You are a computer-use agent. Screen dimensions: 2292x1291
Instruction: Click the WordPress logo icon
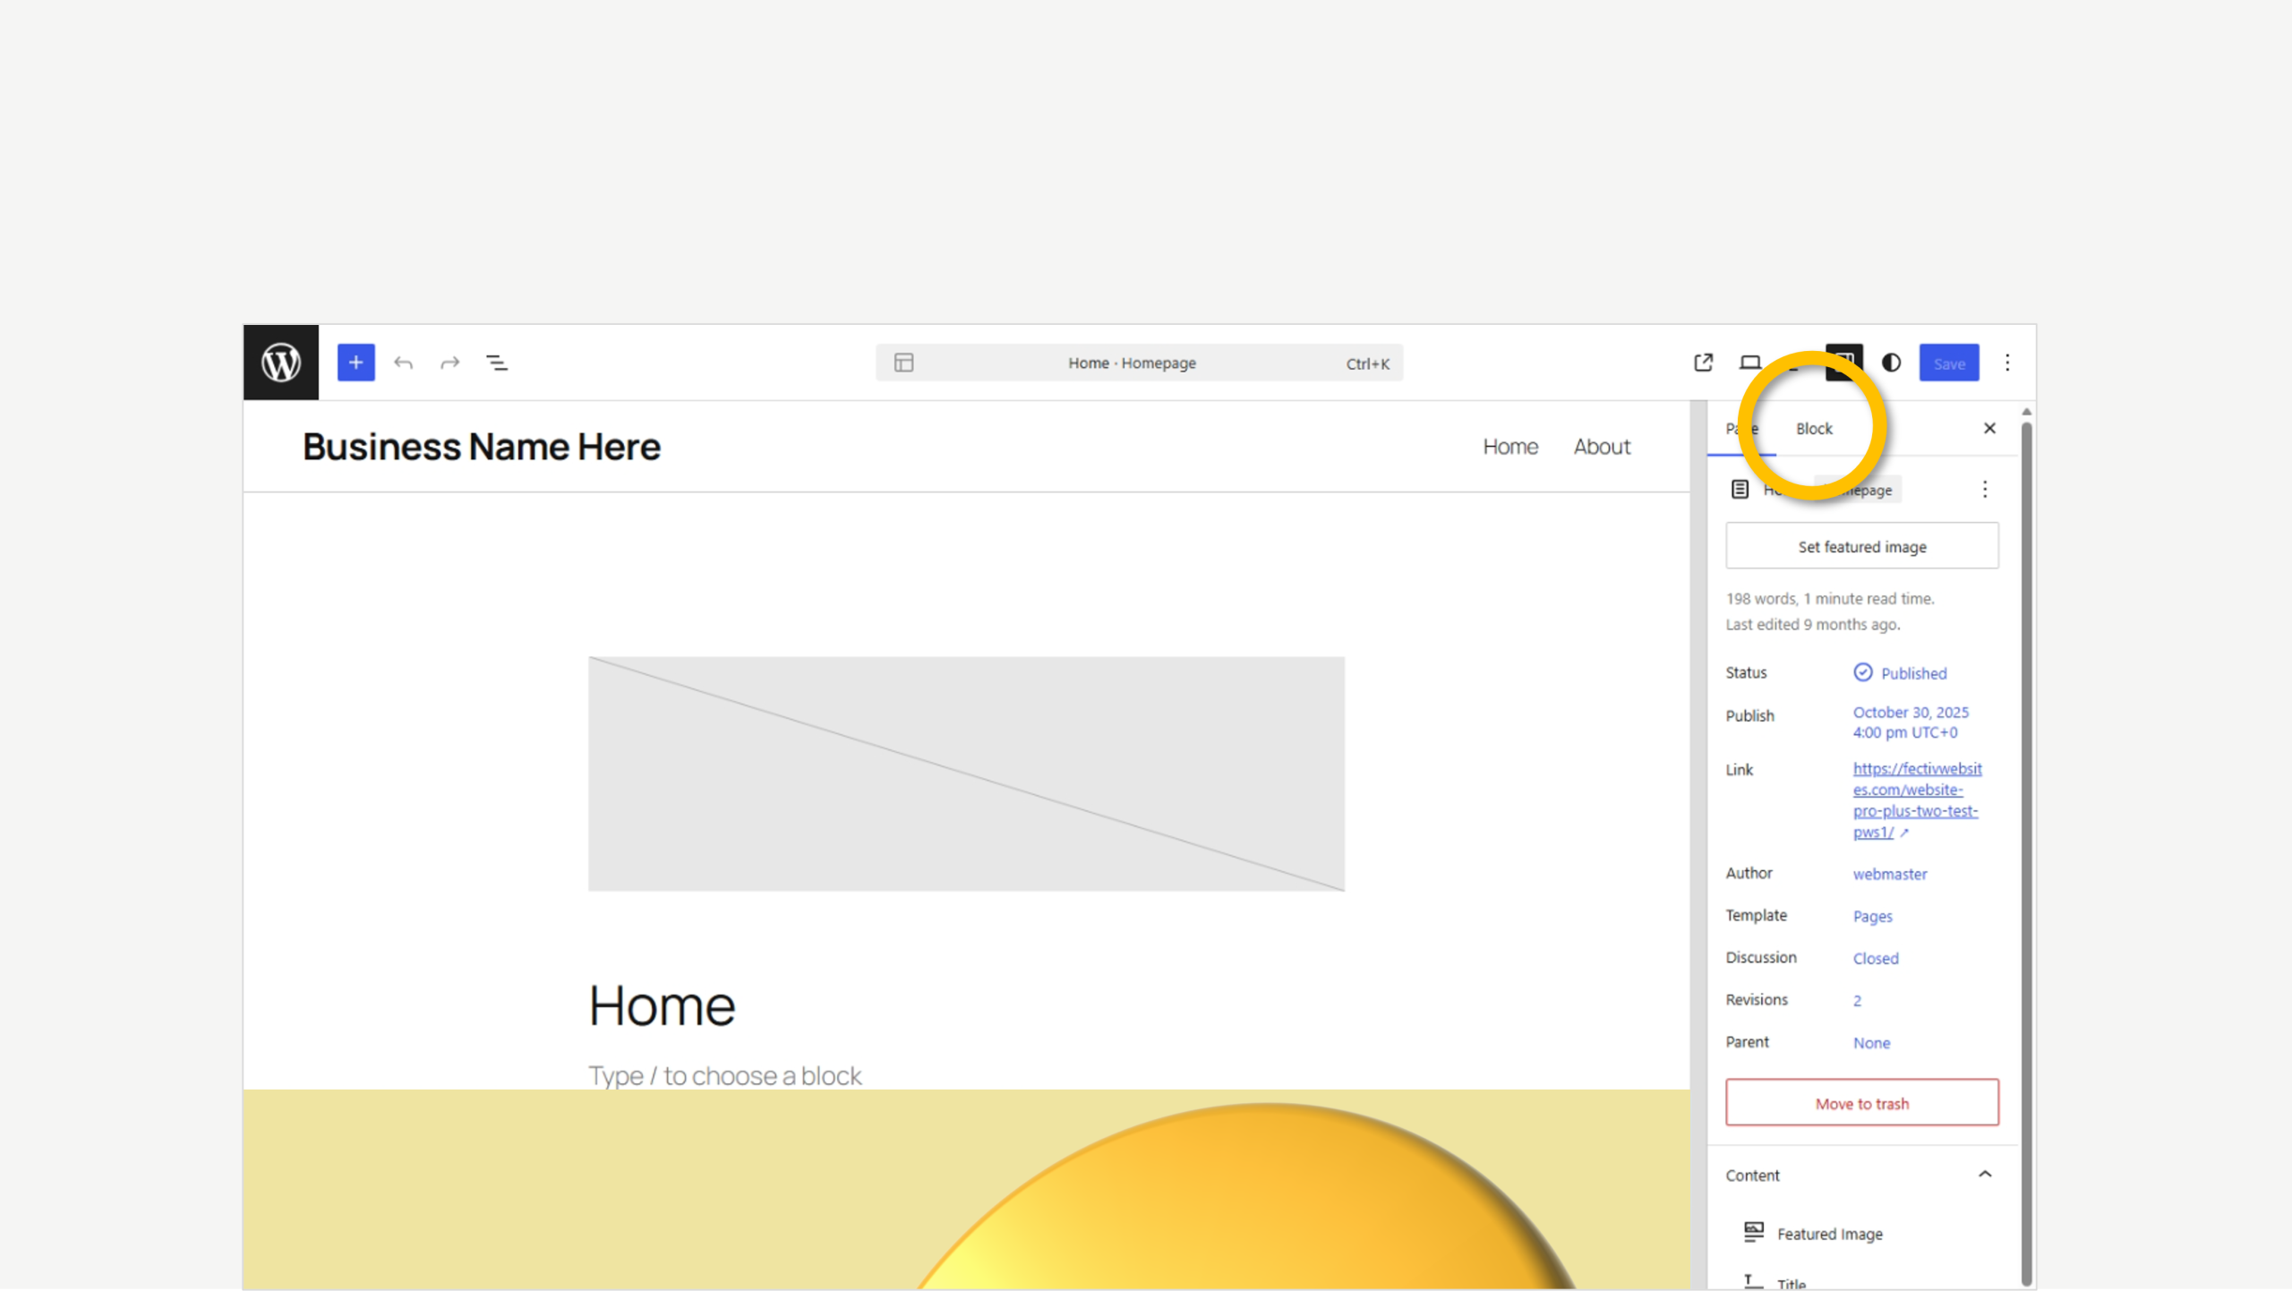280,363
